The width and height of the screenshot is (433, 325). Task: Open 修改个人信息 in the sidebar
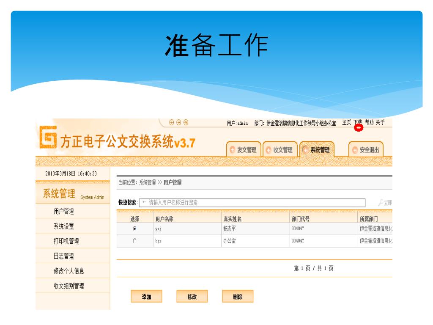tap(69, 271)
